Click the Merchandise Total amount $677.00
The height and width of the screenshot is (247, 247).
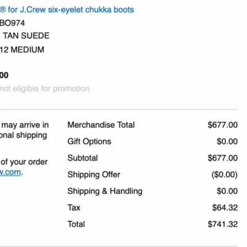[x=223, y=125]
